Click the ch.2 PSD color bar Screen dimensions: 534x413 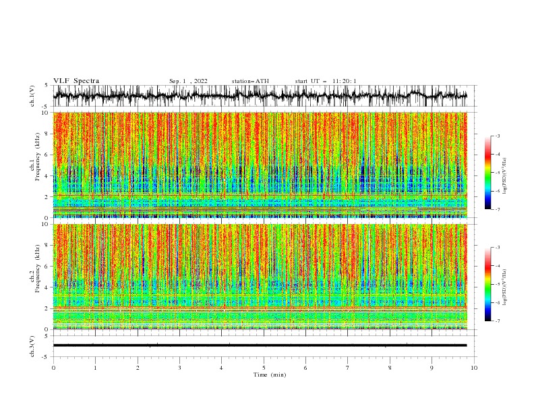point(487,284)
